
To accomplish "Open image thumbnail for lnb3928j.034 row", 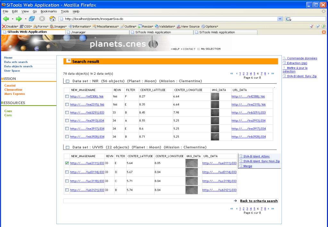I will pos(215,137).
